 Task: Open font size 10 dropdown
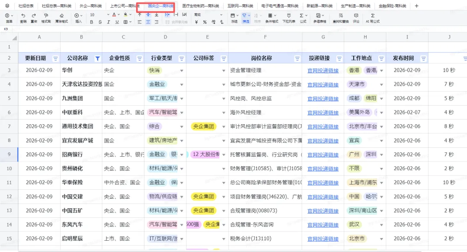pos(99,15)
